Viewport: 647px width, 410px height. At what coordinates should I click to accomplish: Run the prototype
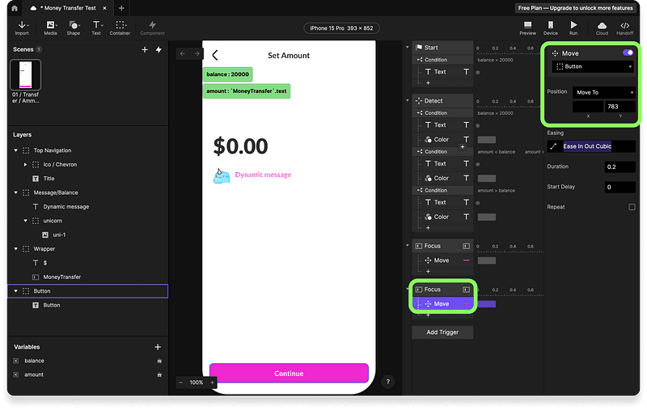573,27
